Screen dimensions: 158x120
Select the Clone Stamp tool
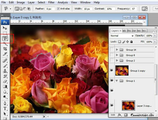pos(5,71)
